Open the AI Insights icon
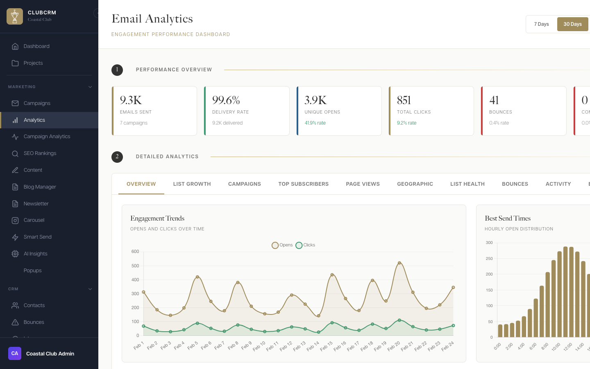This screenshot has width=590, height=369. pyautogui.click(x=15, y=253)
